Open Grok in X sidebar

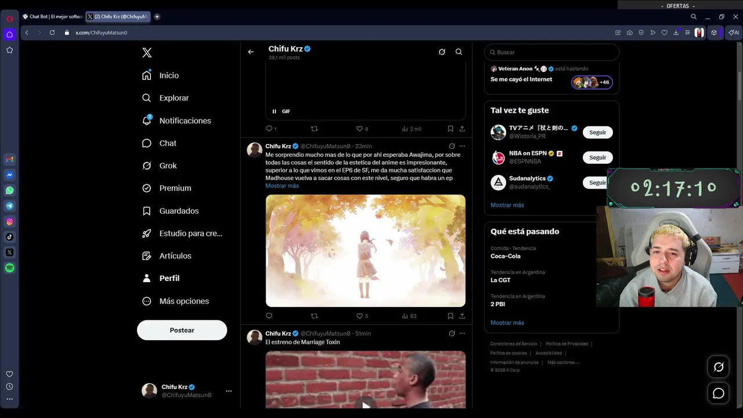pos(159,165)
